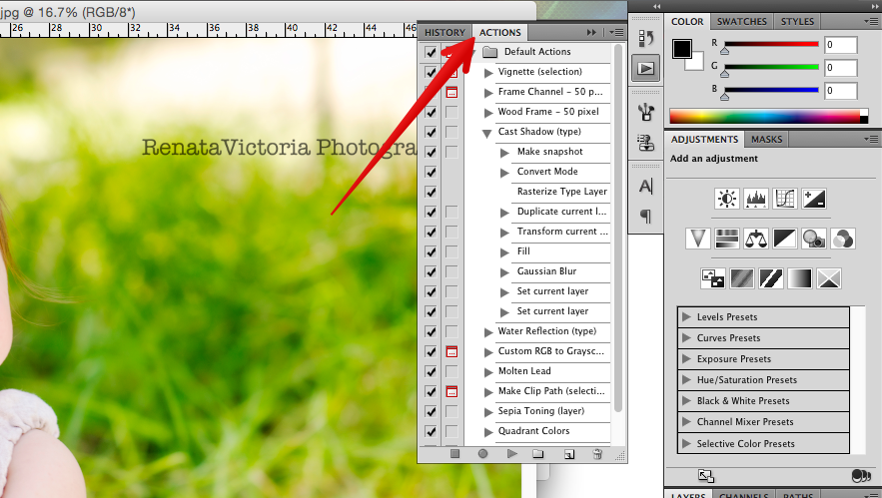Screen dimensions: 882x498
Task: Toggle the Molten Lead action checkbox
Action: pyautogui.click(x=431, y=371)
